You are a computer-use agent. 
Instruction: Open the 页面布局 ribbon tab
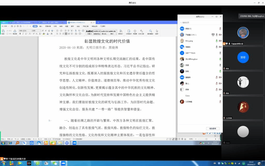pos(48,26)
